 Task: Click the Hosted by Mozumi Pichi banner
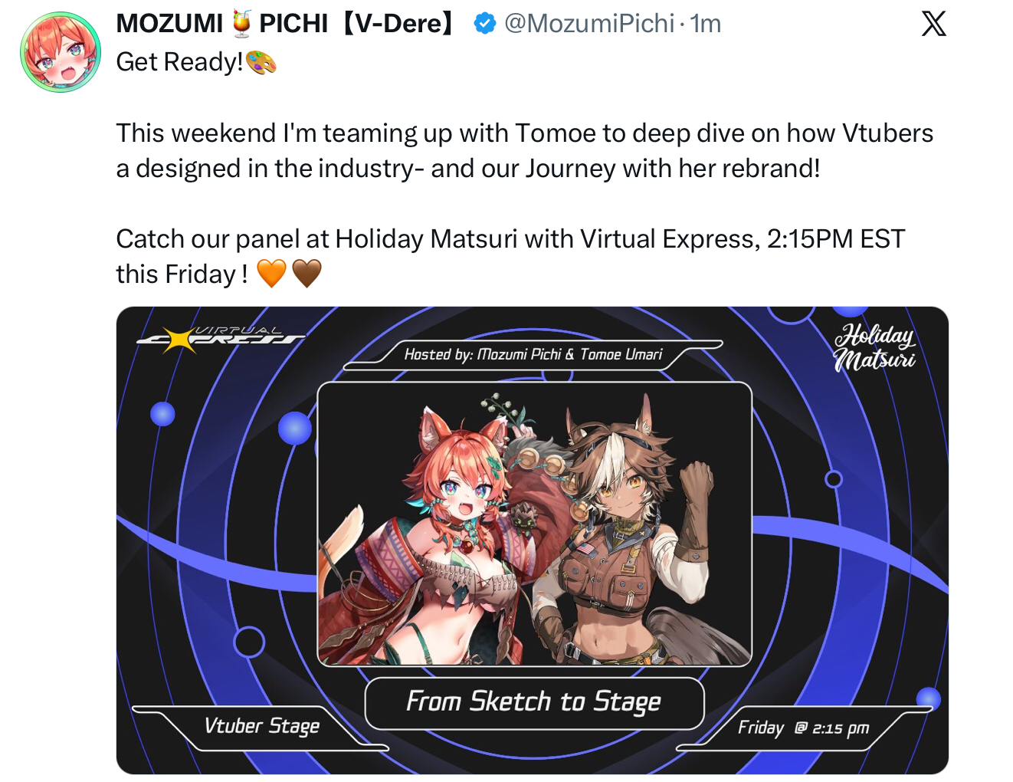[x=533, y=354]
